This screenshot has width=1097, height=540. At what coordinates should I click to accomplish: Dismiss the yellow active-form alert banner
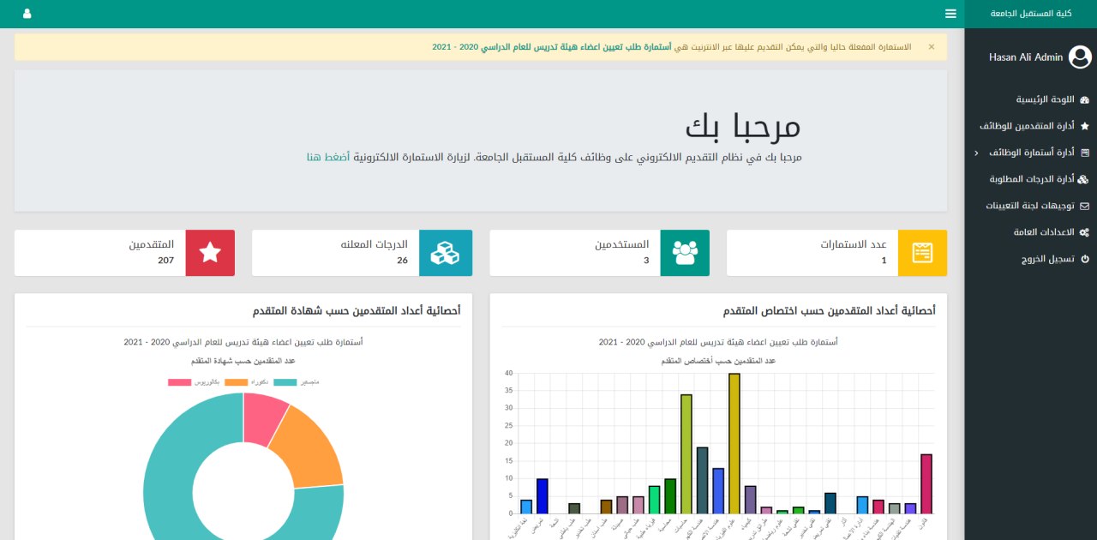[932, 46]
